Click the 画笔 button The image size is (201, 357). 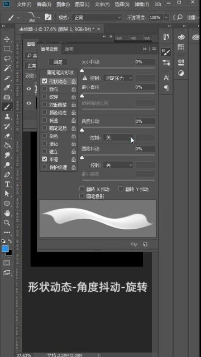[58, 62]
